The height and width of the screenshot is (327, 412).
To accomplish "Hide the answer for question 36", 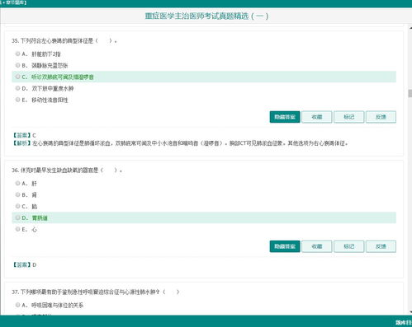I will [x=285, y=246].
